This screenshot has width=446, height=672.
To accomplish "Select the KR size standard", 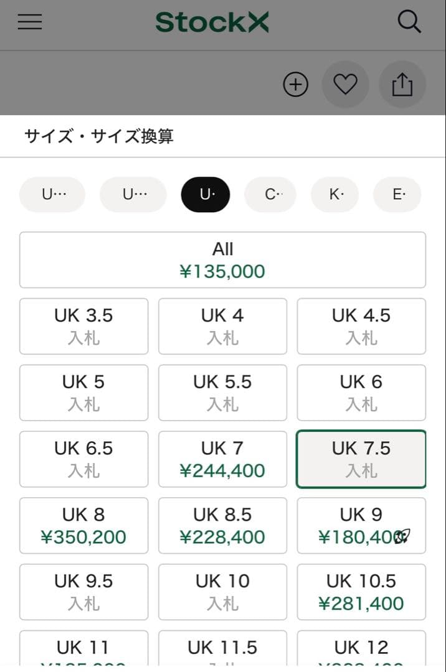I will point(334,194).
